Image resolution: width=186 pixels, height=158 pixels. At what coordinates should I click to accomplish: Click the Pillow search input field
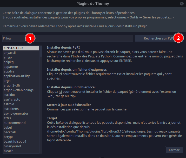coord(68,38)
